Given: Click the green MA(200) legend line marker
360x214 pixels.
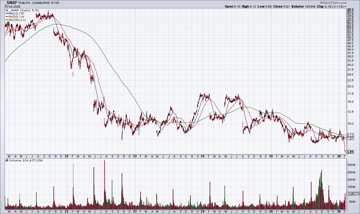Looking at the screenshot, I should [x=6, y=20].
